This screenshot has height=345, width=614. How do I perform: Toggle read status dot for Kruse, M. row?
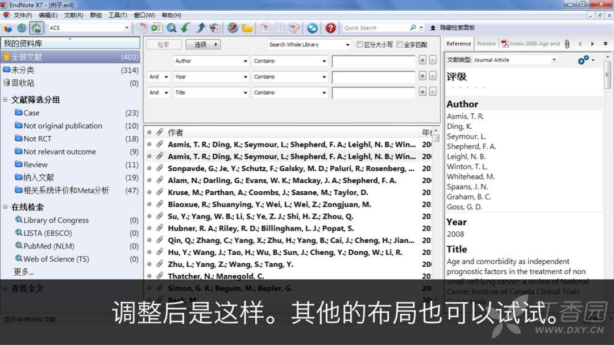(149, 192)
